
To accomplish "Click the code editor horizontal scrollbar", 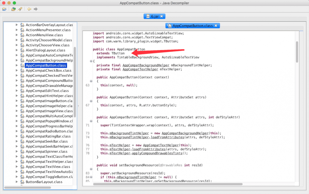I will [x=168, y=184].
